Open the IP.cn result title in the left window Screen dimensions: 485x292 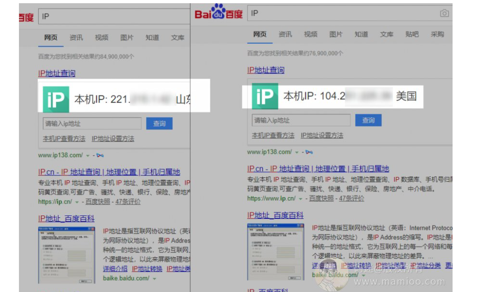(109, 172)
